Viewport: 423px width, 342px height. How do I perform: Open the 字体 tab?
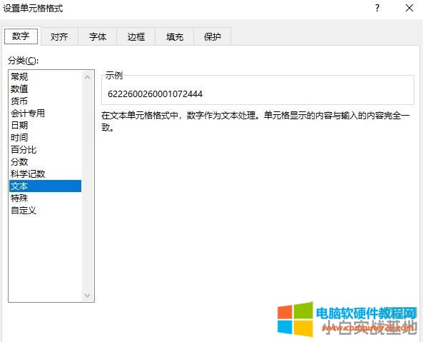click(98, 36)
